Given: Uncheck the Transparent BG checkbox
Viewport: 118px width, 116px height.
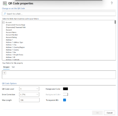Looking at the screenshot, I should click(64, 100).
